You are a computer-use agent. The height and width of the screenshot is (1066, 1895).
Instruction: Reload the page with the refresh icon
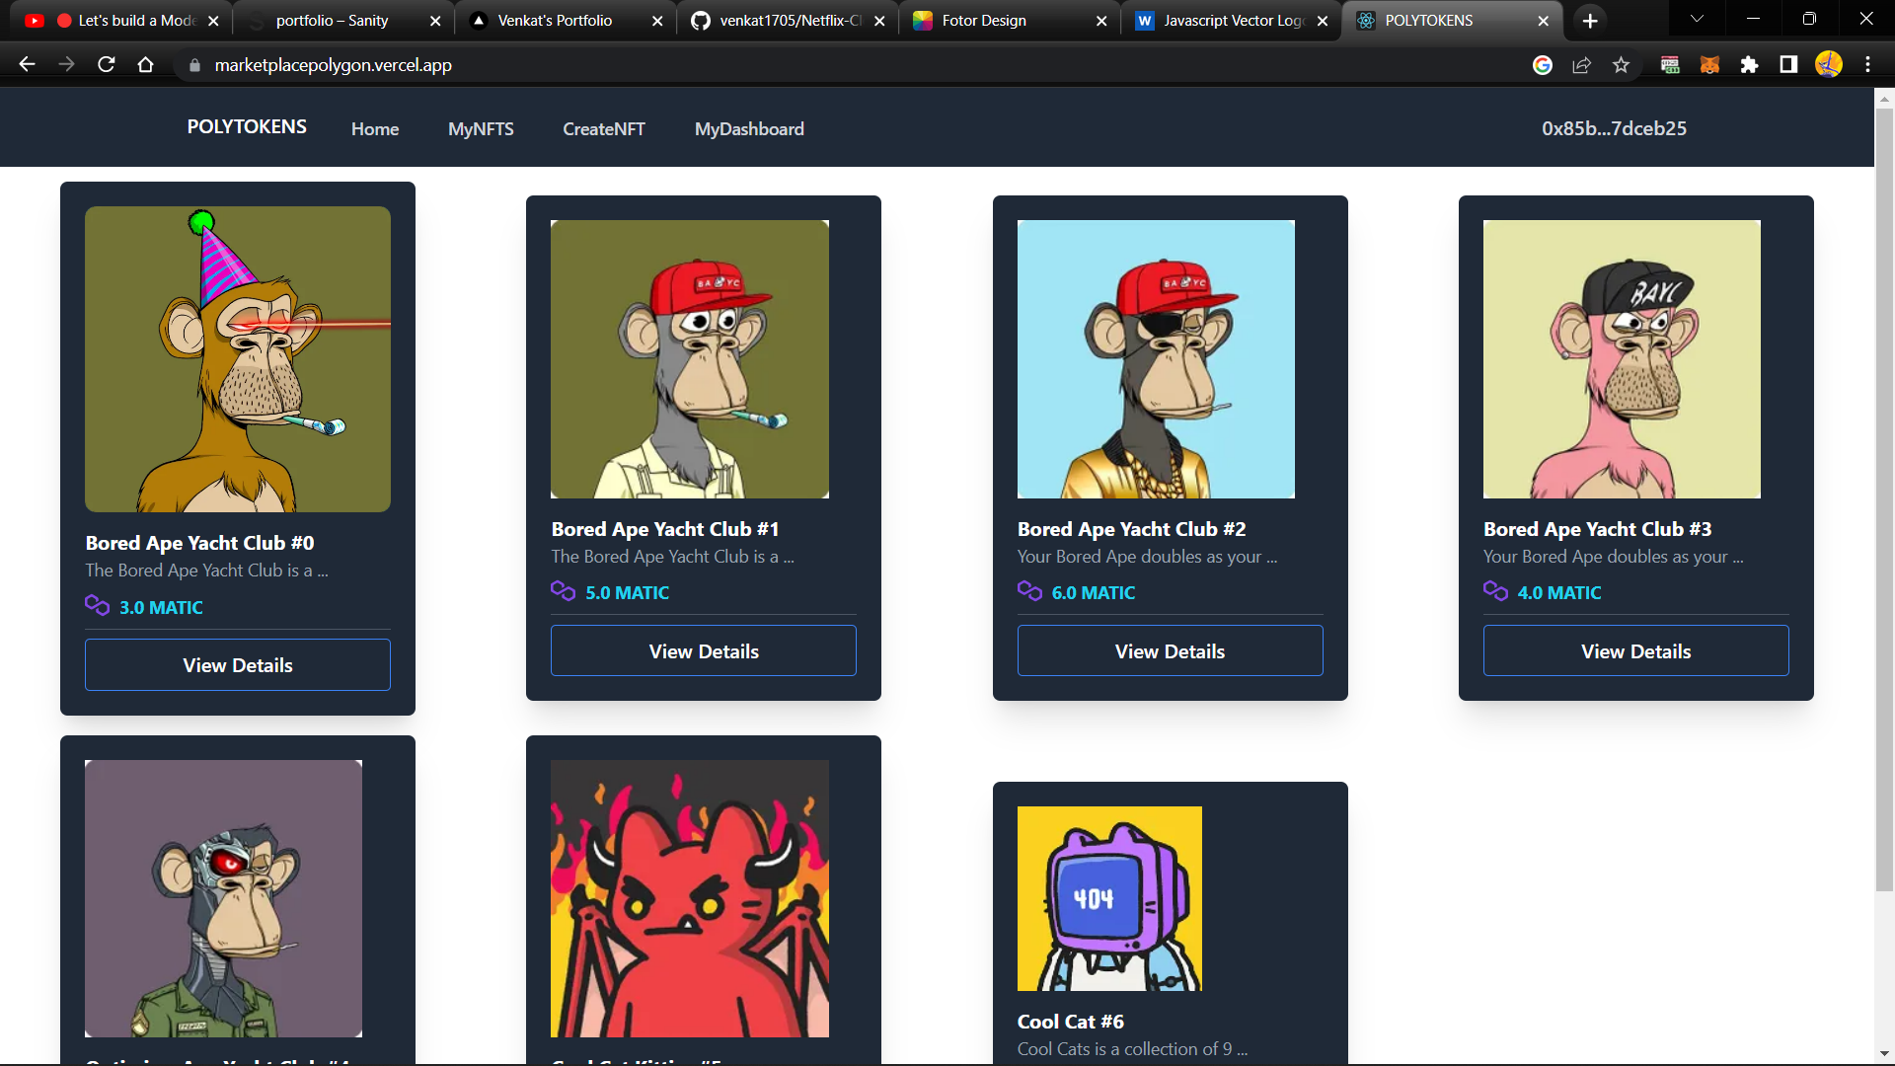pyautogui.click(x=107, y=65)
